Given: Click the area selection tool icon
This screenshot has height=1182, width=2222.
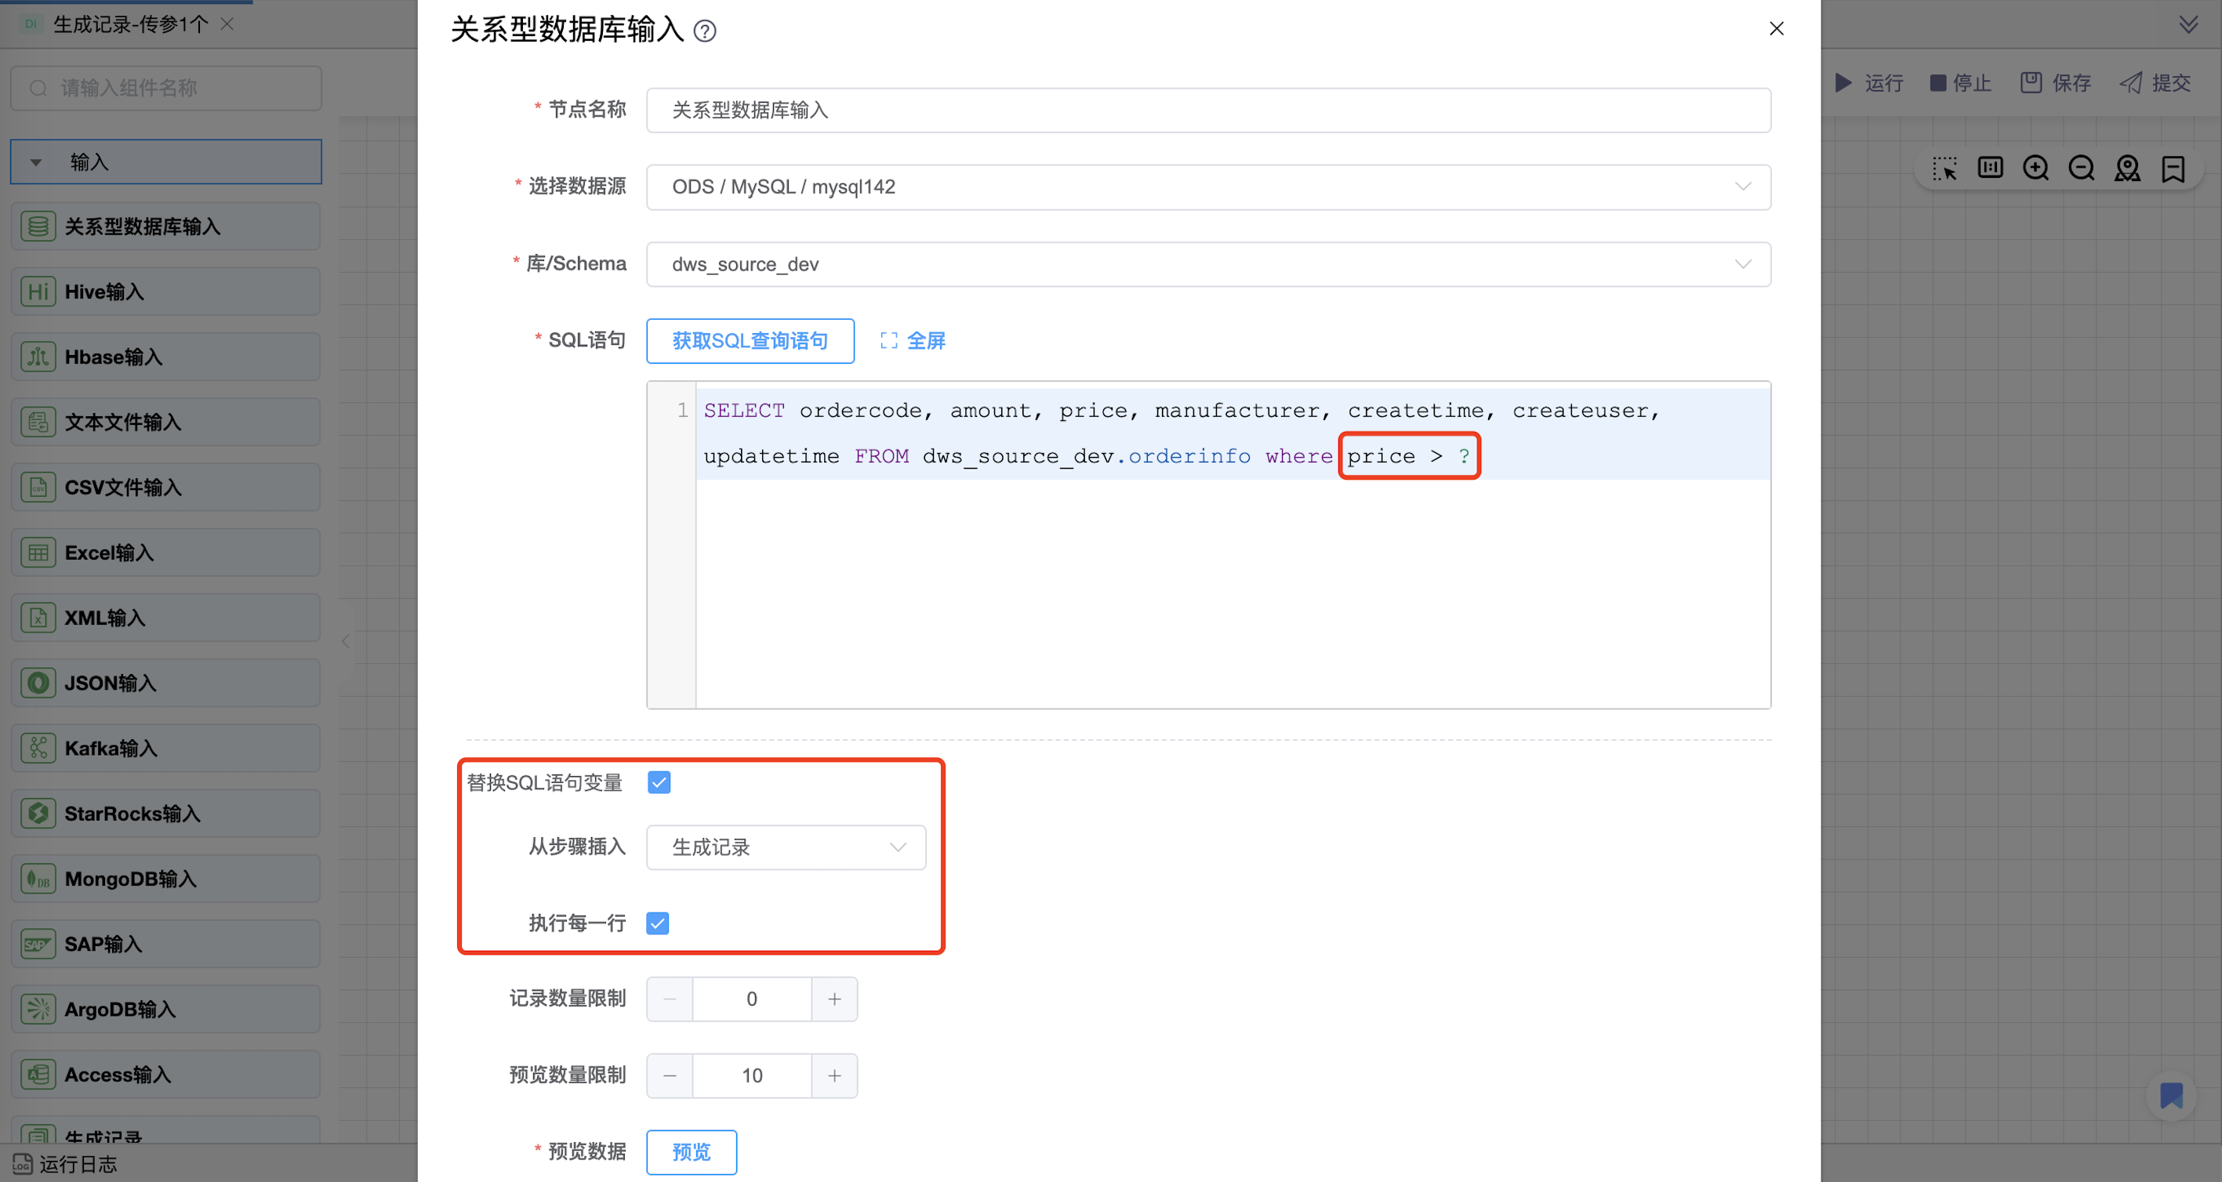Looking at the screenshot, I should pos(1944,167).
